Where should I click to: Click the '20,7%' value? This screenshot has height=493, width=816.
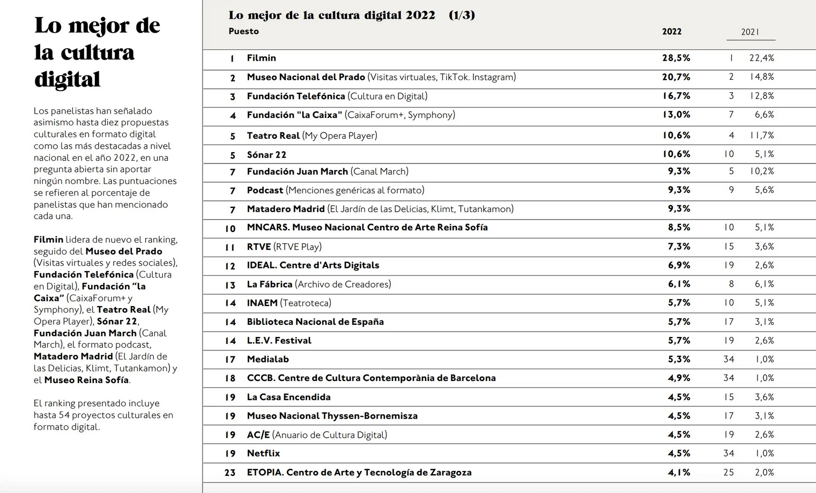[x=676, y=77]
